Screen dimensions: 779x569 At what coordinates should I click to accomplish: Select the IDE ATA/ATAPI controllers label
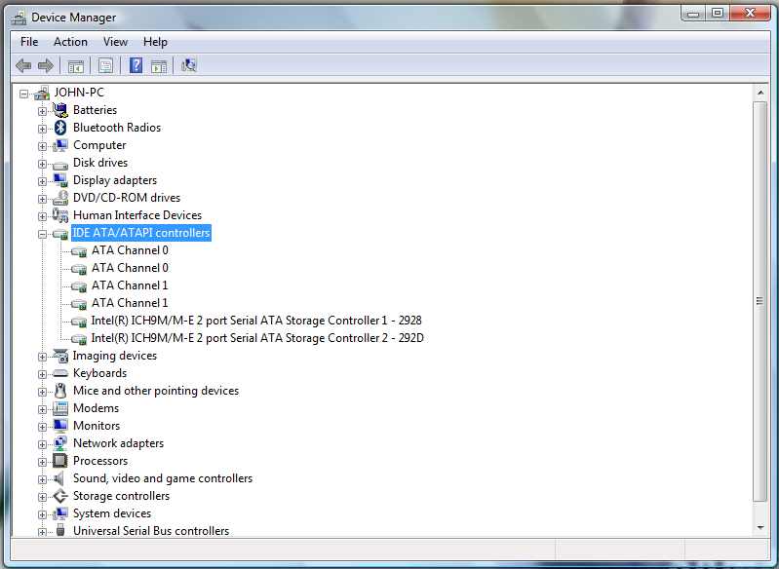click(x=141, y=233)
